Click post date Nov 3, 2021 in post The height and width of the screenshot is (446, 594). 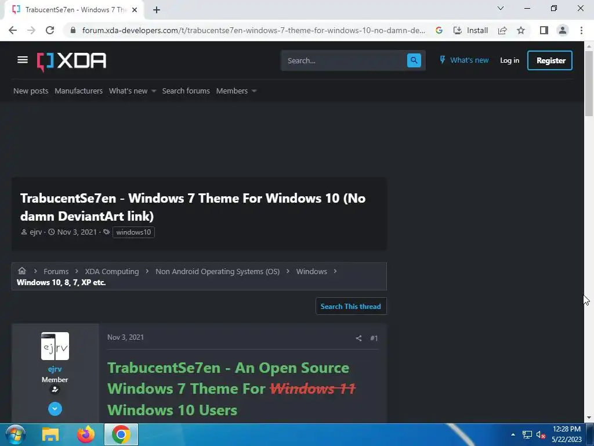click(x=125, y=337)
